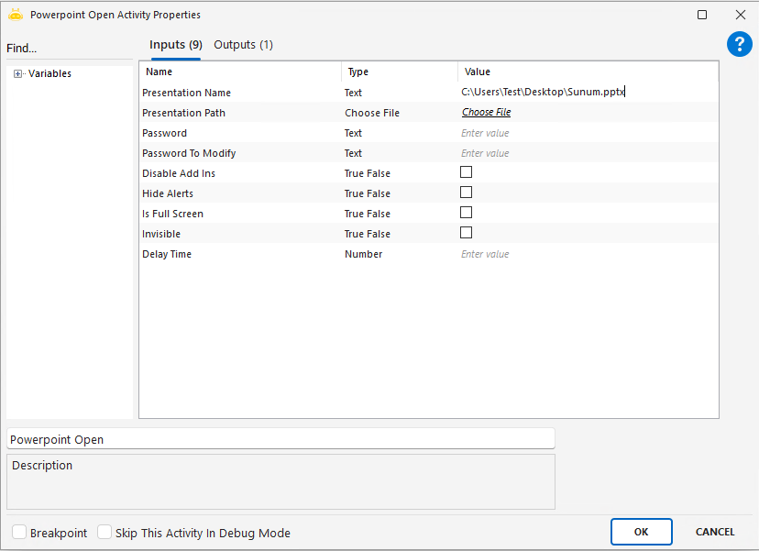759x551 pixels.
Task: Toggle the Hide Alerts checkbox
Action: click(466, 193)
